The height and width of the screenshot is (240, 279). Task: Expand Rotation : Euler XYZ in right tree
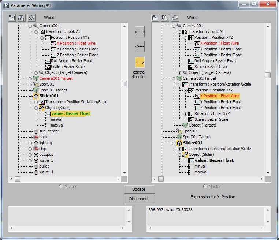(186, 114)
